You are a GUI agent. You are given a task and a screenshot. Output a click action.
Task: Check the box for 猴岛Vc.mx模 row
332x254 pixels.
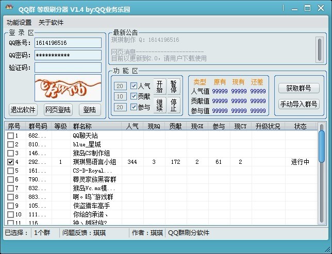click(x=10, y=189)
